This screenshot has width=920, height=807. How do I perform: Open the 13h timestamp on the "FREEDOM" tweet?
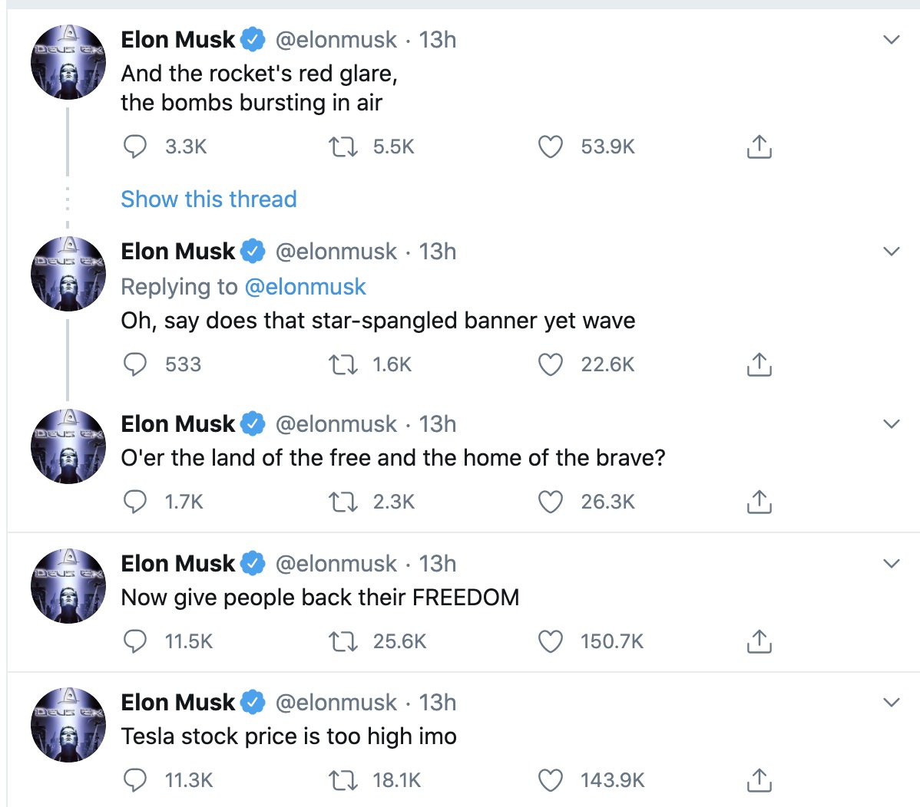(438, 564)
